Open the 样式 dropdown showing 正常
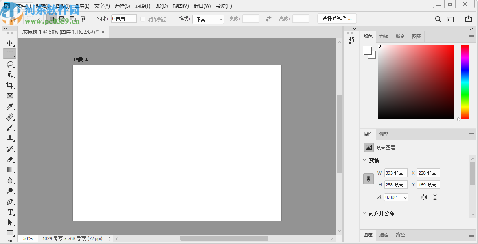The width and height of the screenshot is (478, 244). (x=208, y=19)
